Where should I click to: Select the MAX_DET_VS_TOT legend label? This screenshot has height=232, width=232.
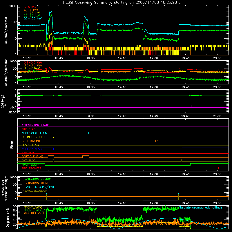(x=36, y=213)
